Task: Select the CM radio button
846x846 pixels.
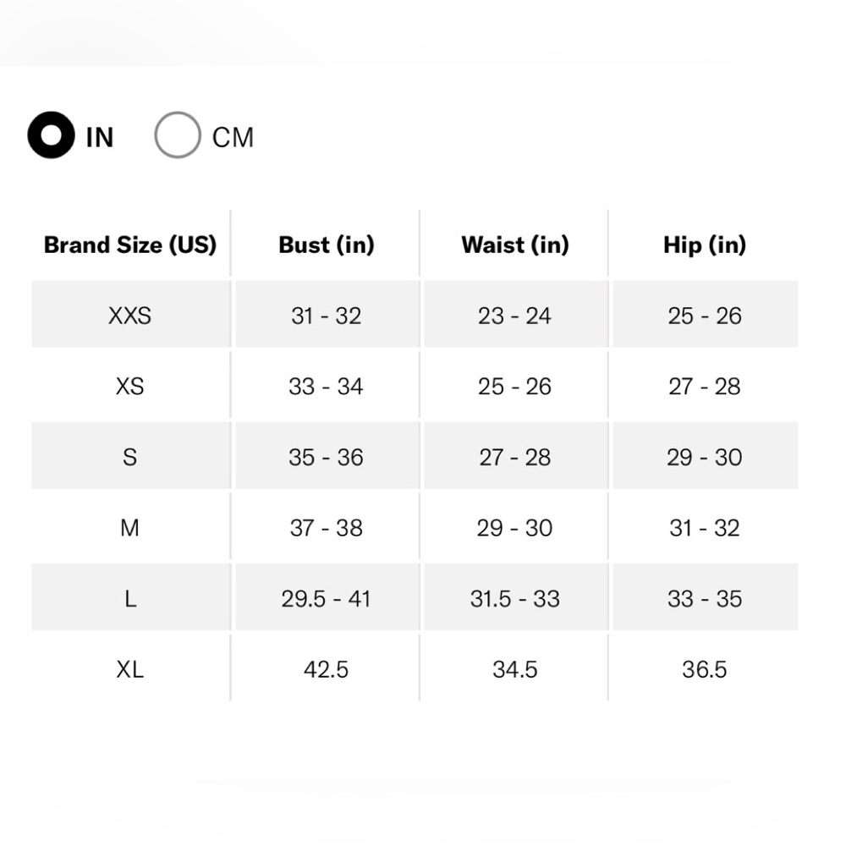Action: (178, 135)
